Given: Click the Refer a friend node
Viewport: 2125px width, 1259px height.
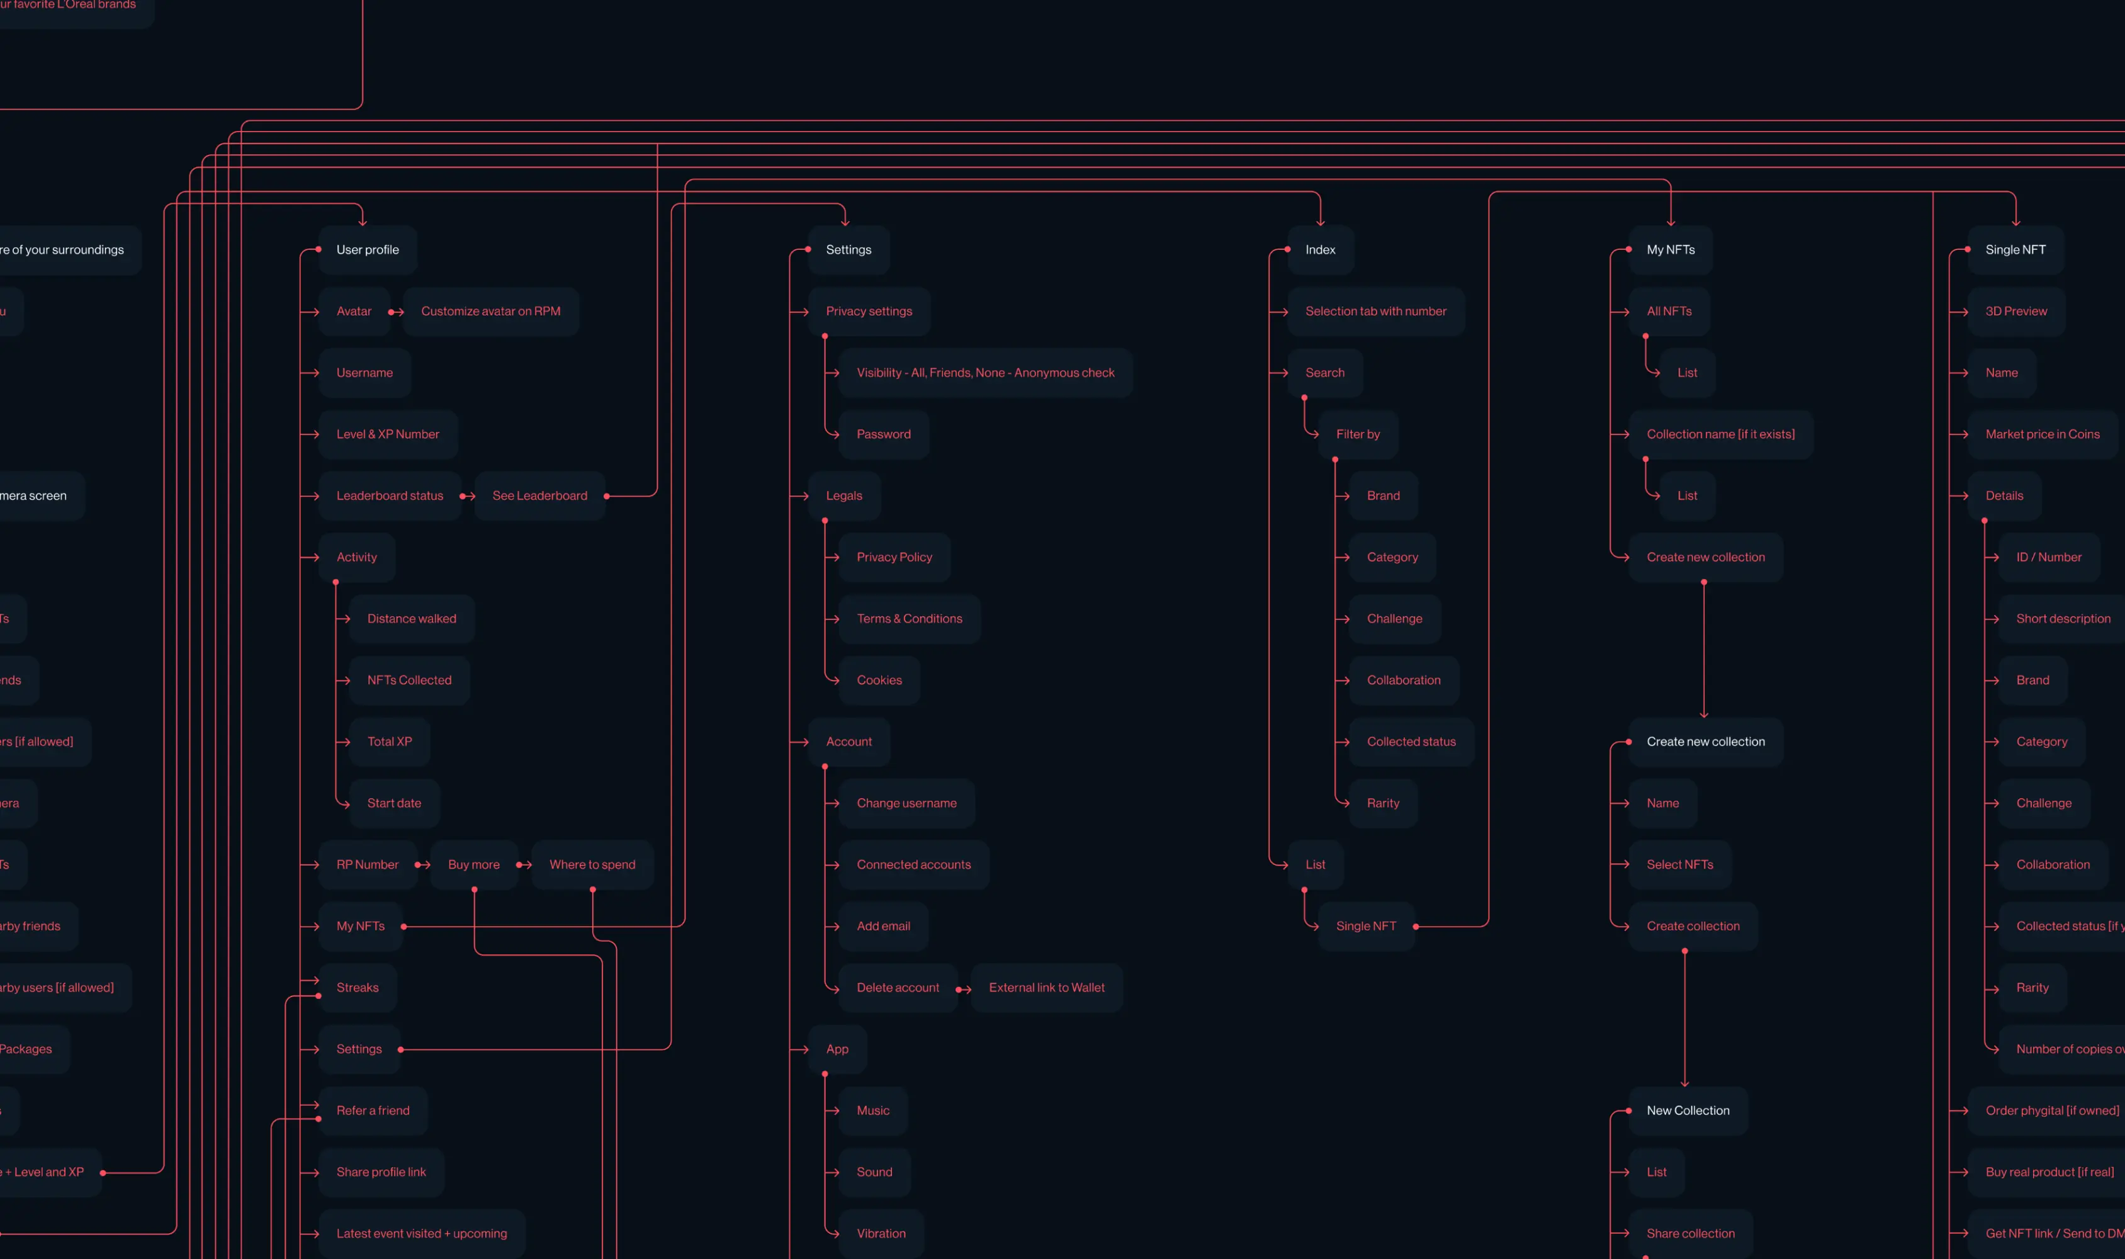Looking at the screenshot, I should [373, 1110].
